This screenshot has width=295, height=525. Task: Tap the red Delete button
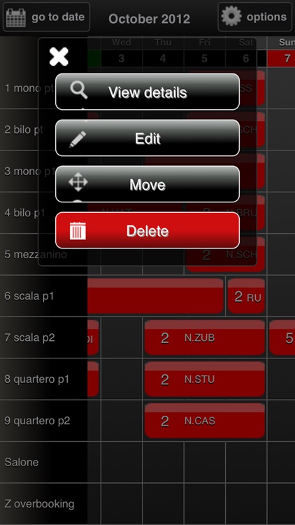[147, 230]
